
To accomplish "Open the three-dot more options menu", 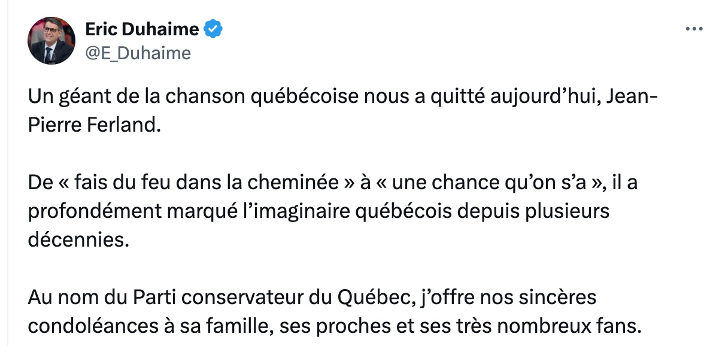I will point(694,29).
